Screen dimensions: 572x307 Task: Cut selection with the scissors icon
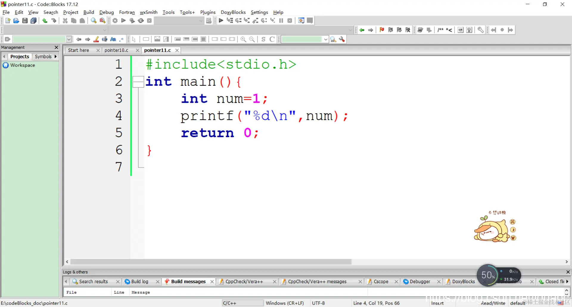click(65, 21)
